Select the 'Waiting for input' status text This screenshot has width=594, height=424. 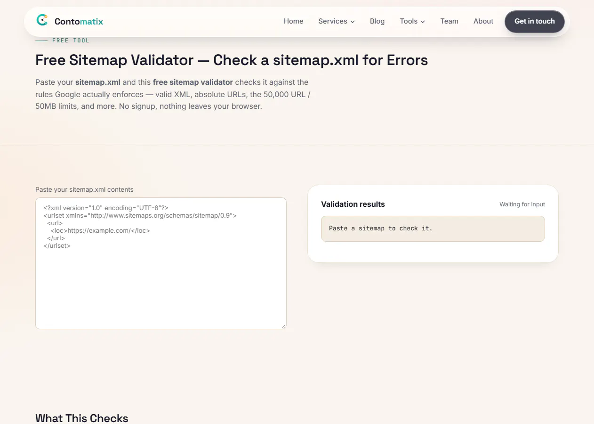[x=522, y=204]
